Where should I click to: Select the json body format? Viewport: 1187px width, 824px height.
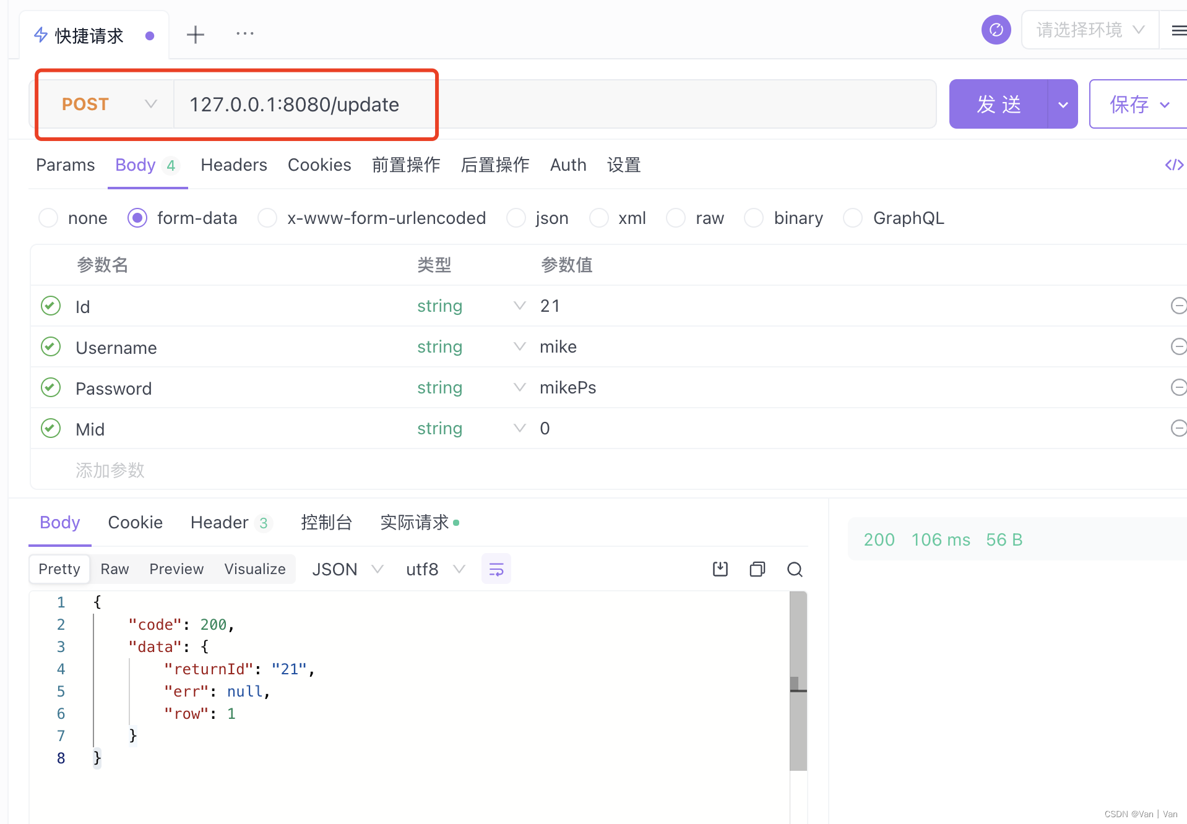(516, 218)
